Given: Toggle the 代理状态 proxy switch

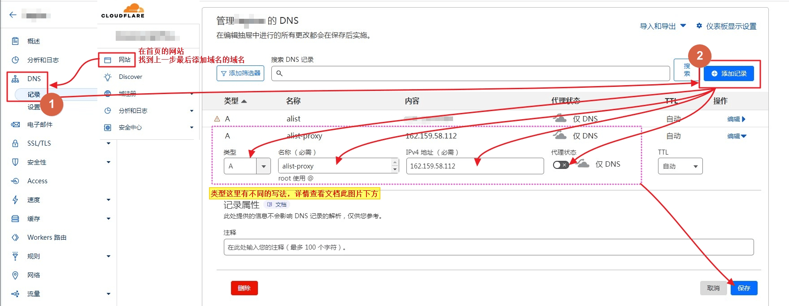Looking at the screenshot, I should [x=561, y=165].
